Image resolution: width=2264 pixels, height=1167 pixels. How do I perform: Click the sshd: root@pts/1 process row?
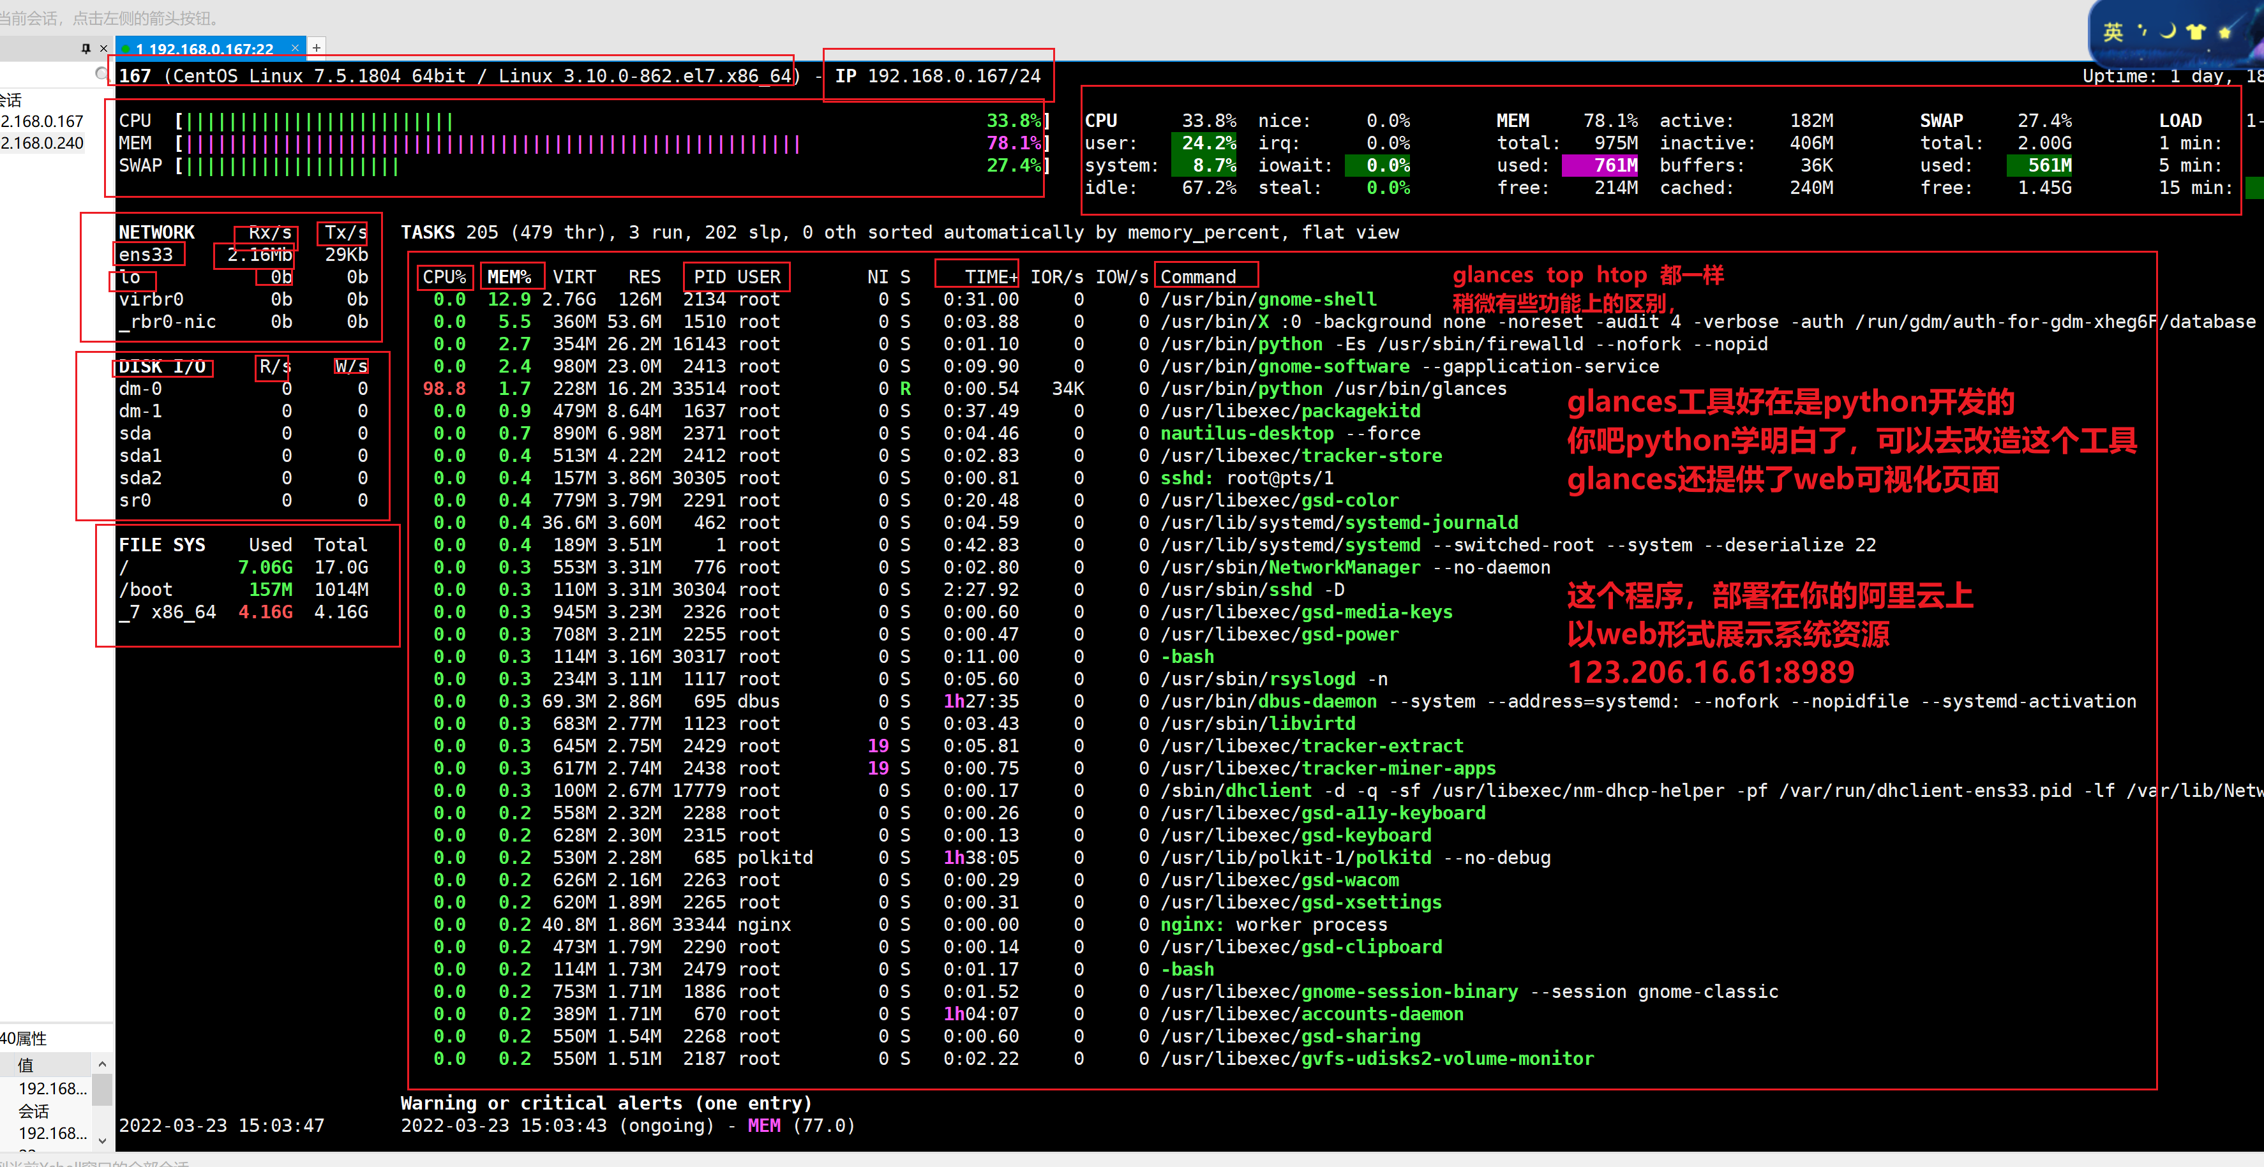pos(879,478)
